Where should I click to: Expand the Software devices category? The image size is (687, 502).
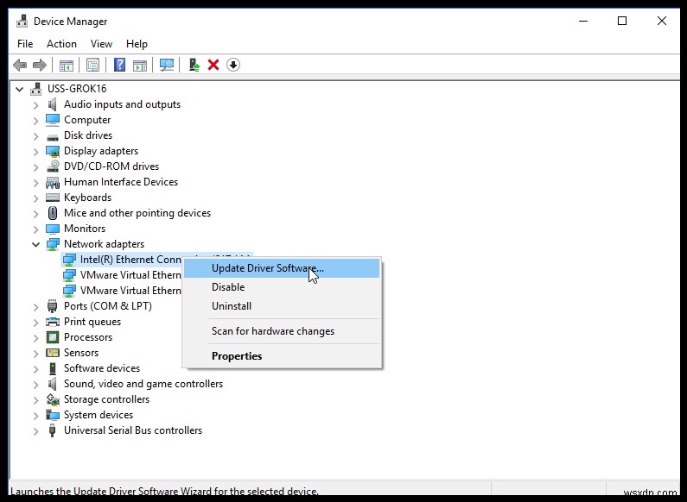[x=36, y=368]
